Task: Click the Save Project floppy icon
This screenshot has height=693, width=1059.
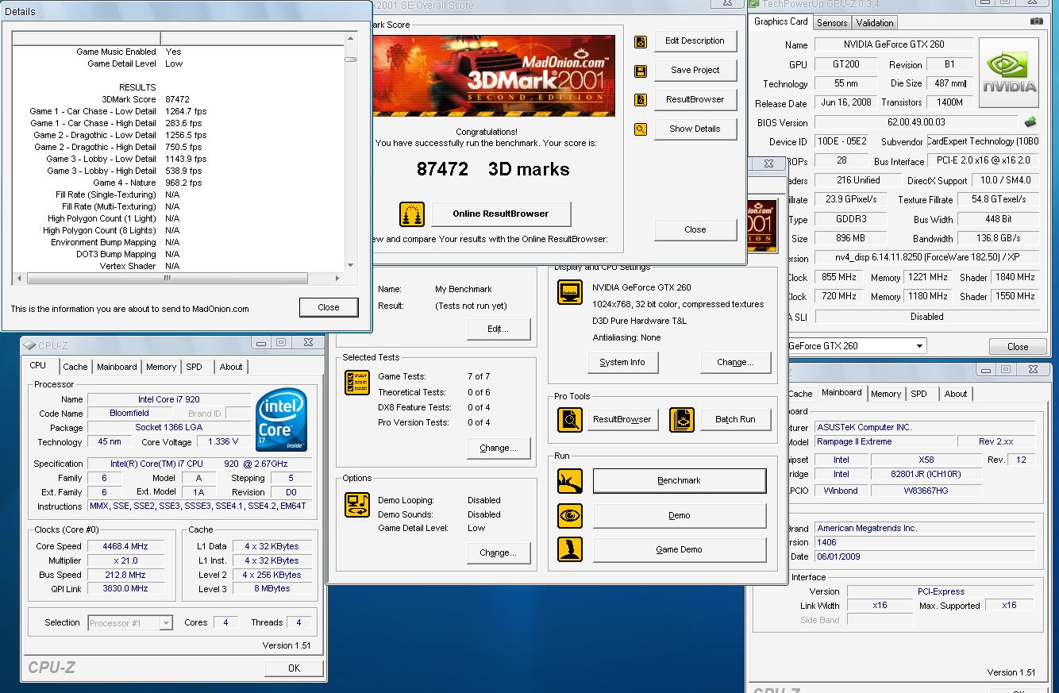Action: point(641,71)
